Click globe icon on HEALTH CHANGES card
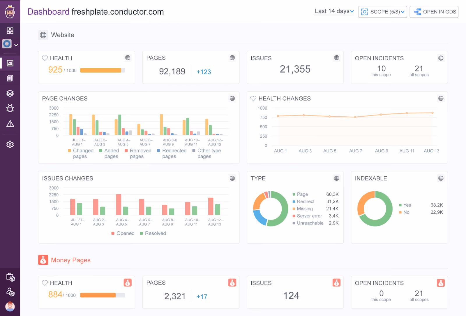Screen dimensions: 466x316 441,98
